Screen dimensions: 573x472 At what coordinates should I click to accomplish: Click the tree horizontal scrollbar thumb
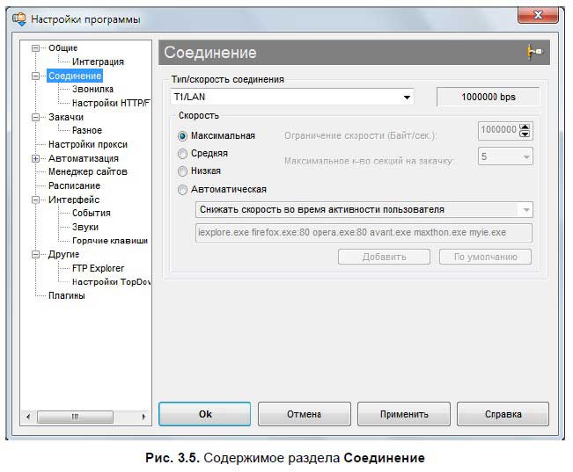[x=75, y=417]
